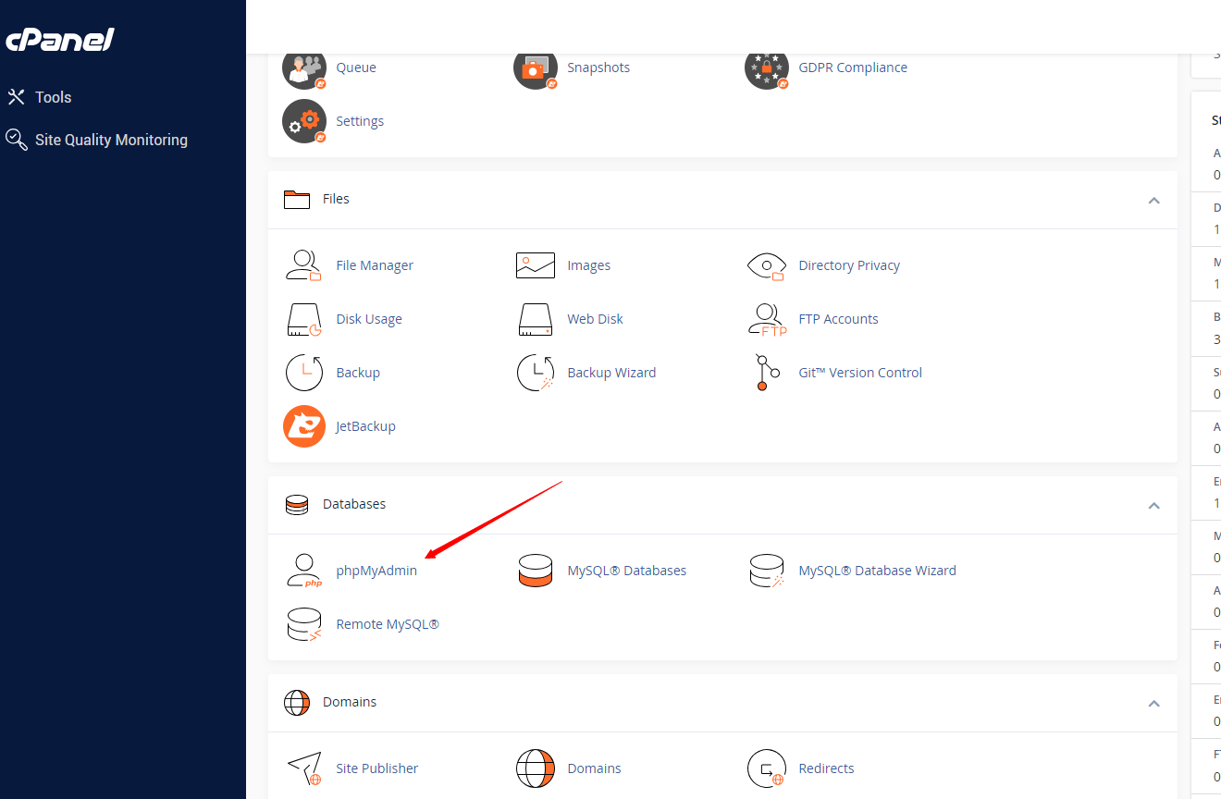Open the FTP Accounts icon

(x=766, y=319)
